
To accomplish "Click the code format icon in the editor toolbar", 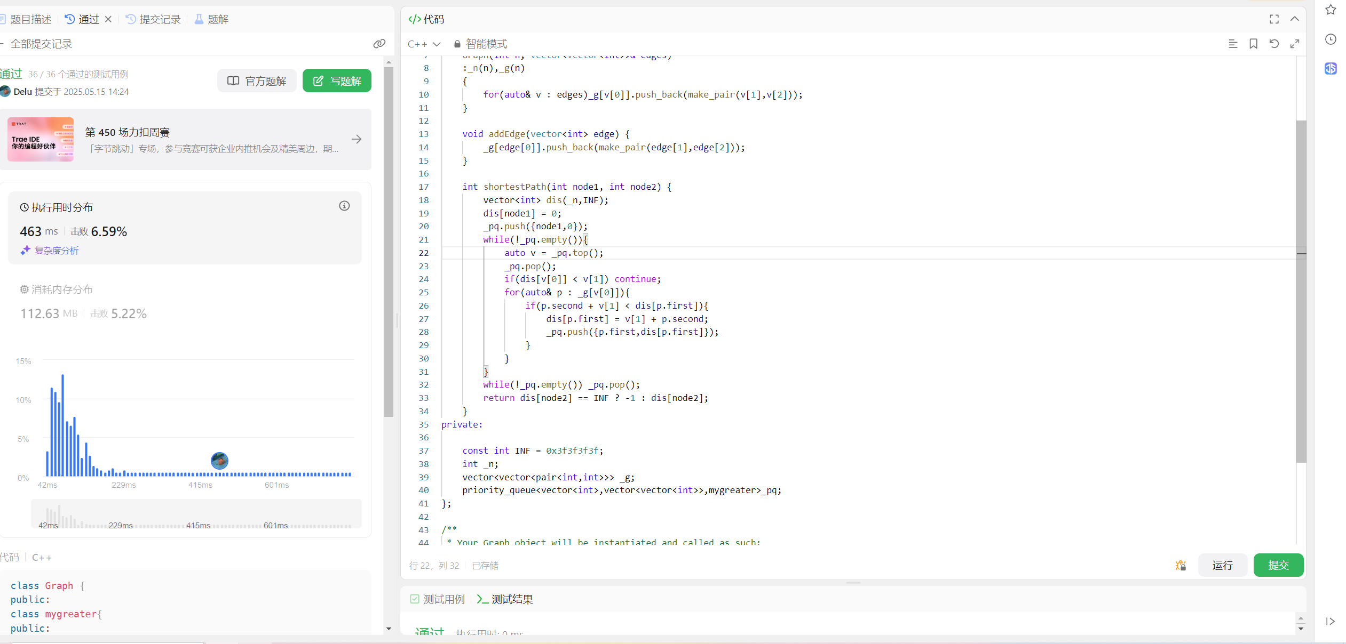I will (x=1232, y=44).
